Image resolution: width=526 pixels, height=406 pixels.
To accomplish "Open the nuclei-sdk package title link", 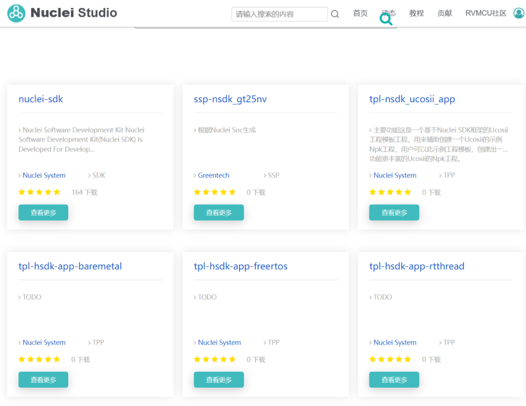I will pos(40,99).
